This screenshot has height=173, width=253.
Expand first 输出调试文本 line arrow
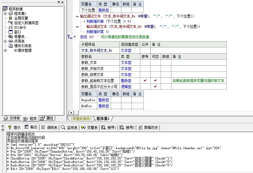coord(77,16)
